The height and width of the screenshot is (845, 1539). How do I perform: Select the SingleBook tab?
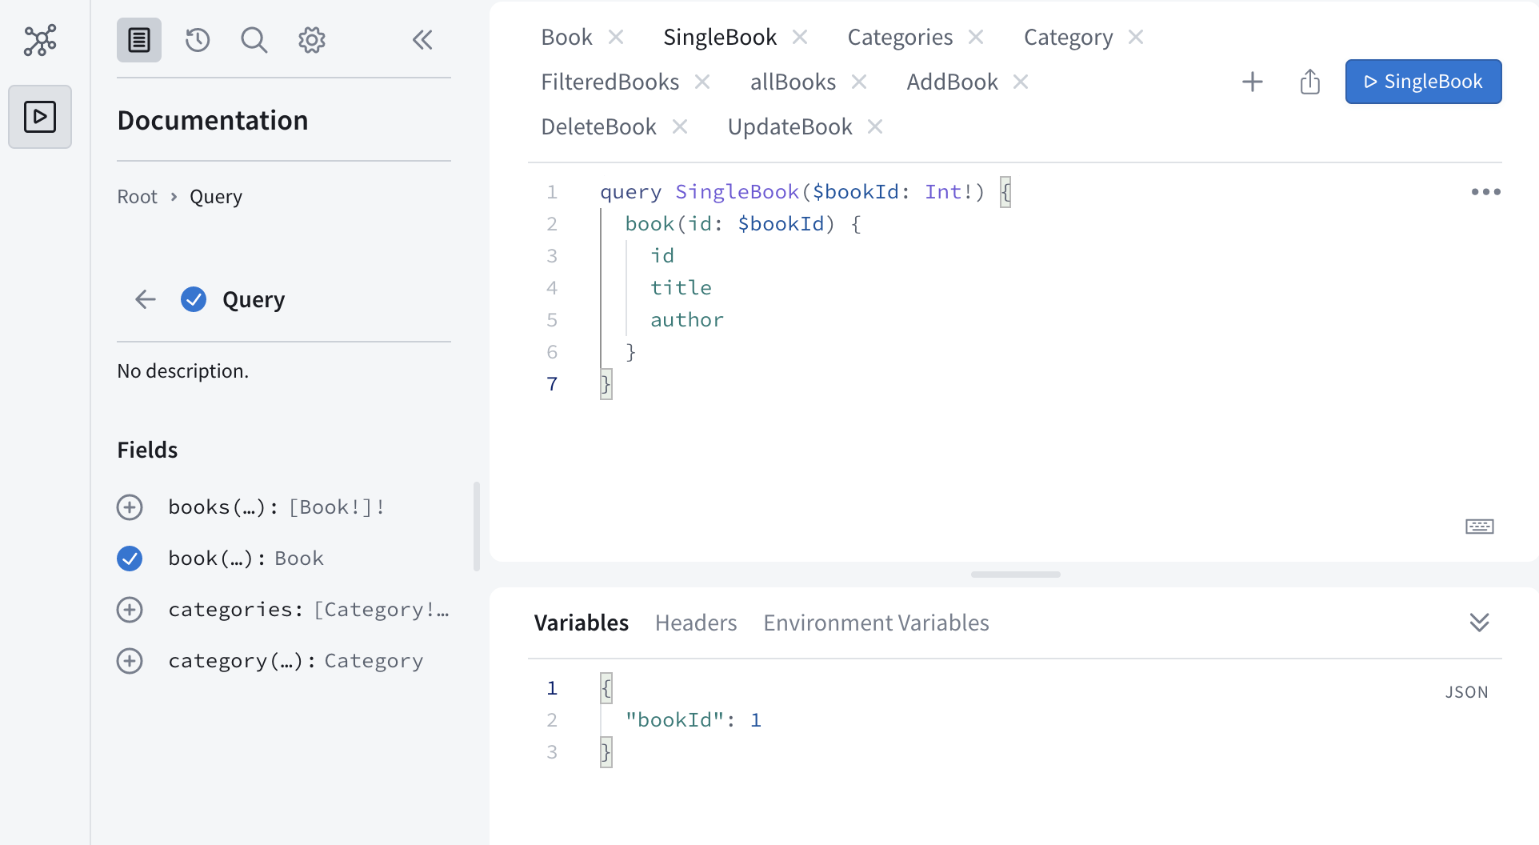click(x=720, y=37)
